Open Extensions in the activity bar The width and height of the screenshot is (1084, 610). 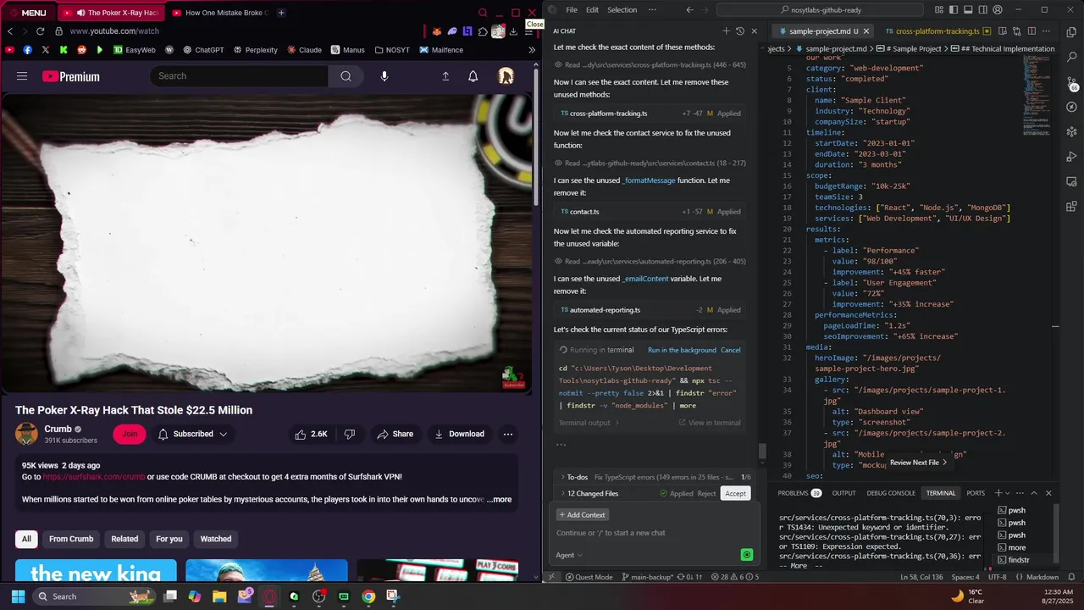pyautogui.click(x=1071, y=206)
